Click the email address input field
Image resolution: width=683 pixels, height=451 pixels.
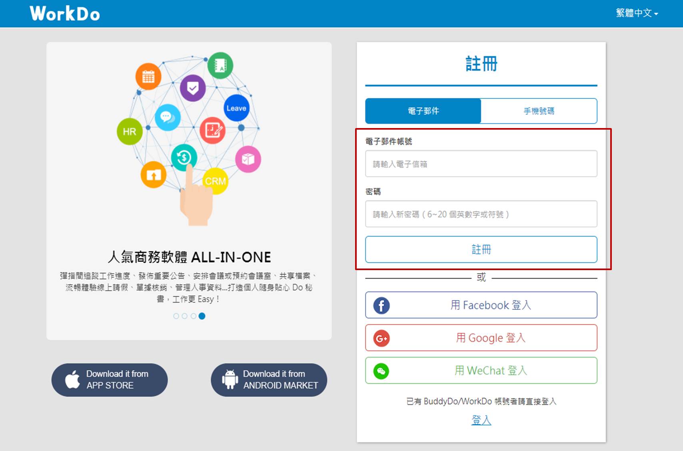coord(481,164)
